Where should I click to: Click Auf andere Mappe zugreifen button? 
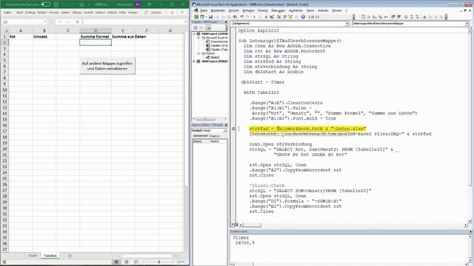107,66
